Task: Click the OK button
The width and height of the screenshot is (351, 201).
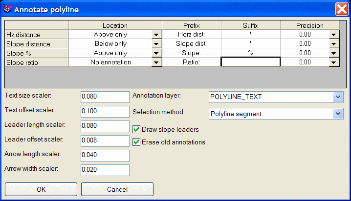Action: [x=41, y=189]
